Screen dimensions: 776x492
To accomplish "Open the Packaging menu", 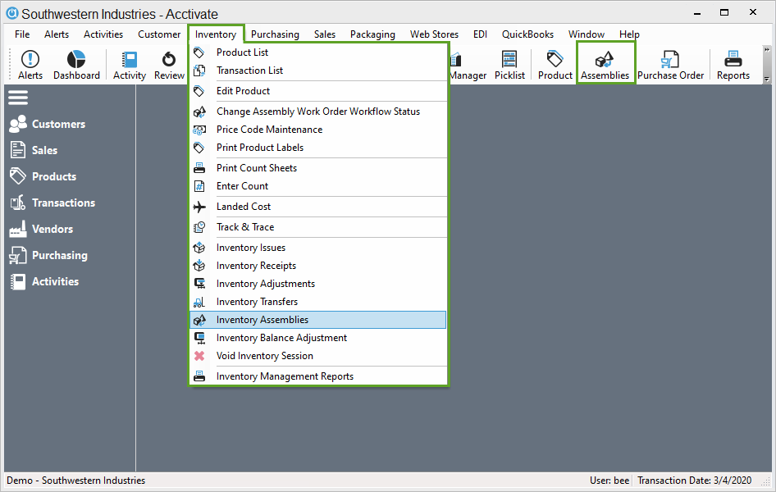I will [x=372, y=34].
